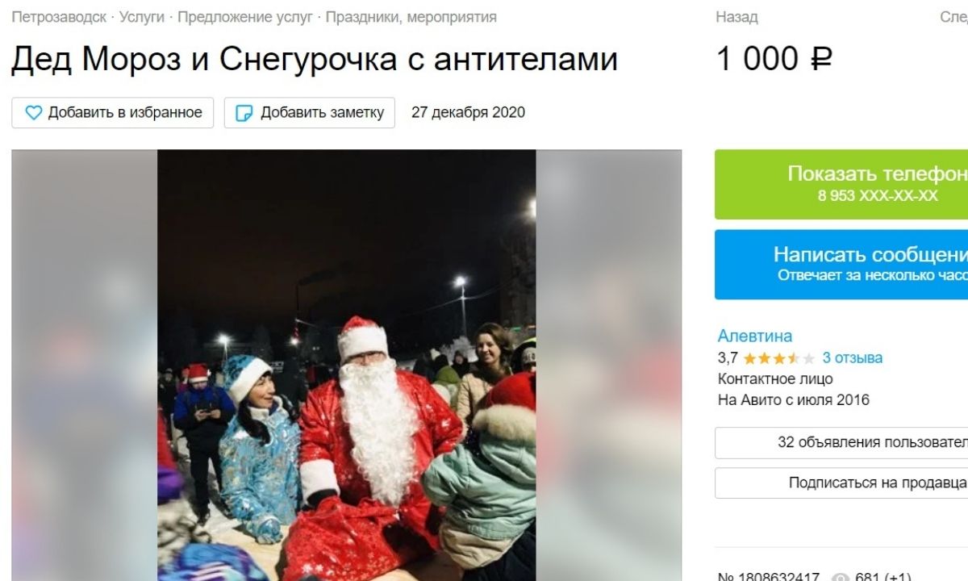968x581 pixels.
Task: Click the views eye icon near ad number
Action: click(841, 578)
